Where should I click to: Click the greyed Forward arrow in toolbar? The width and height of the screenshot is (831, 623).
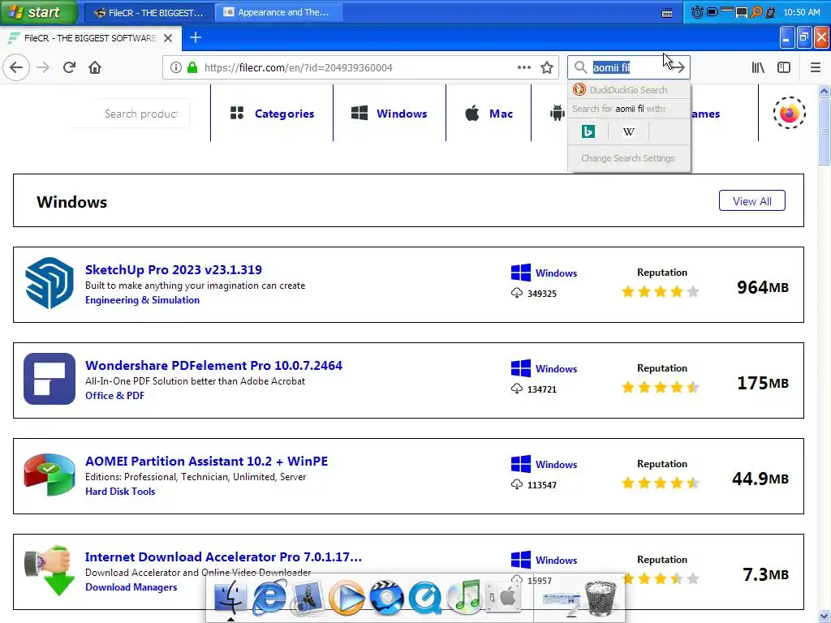(x=43, y=68)
